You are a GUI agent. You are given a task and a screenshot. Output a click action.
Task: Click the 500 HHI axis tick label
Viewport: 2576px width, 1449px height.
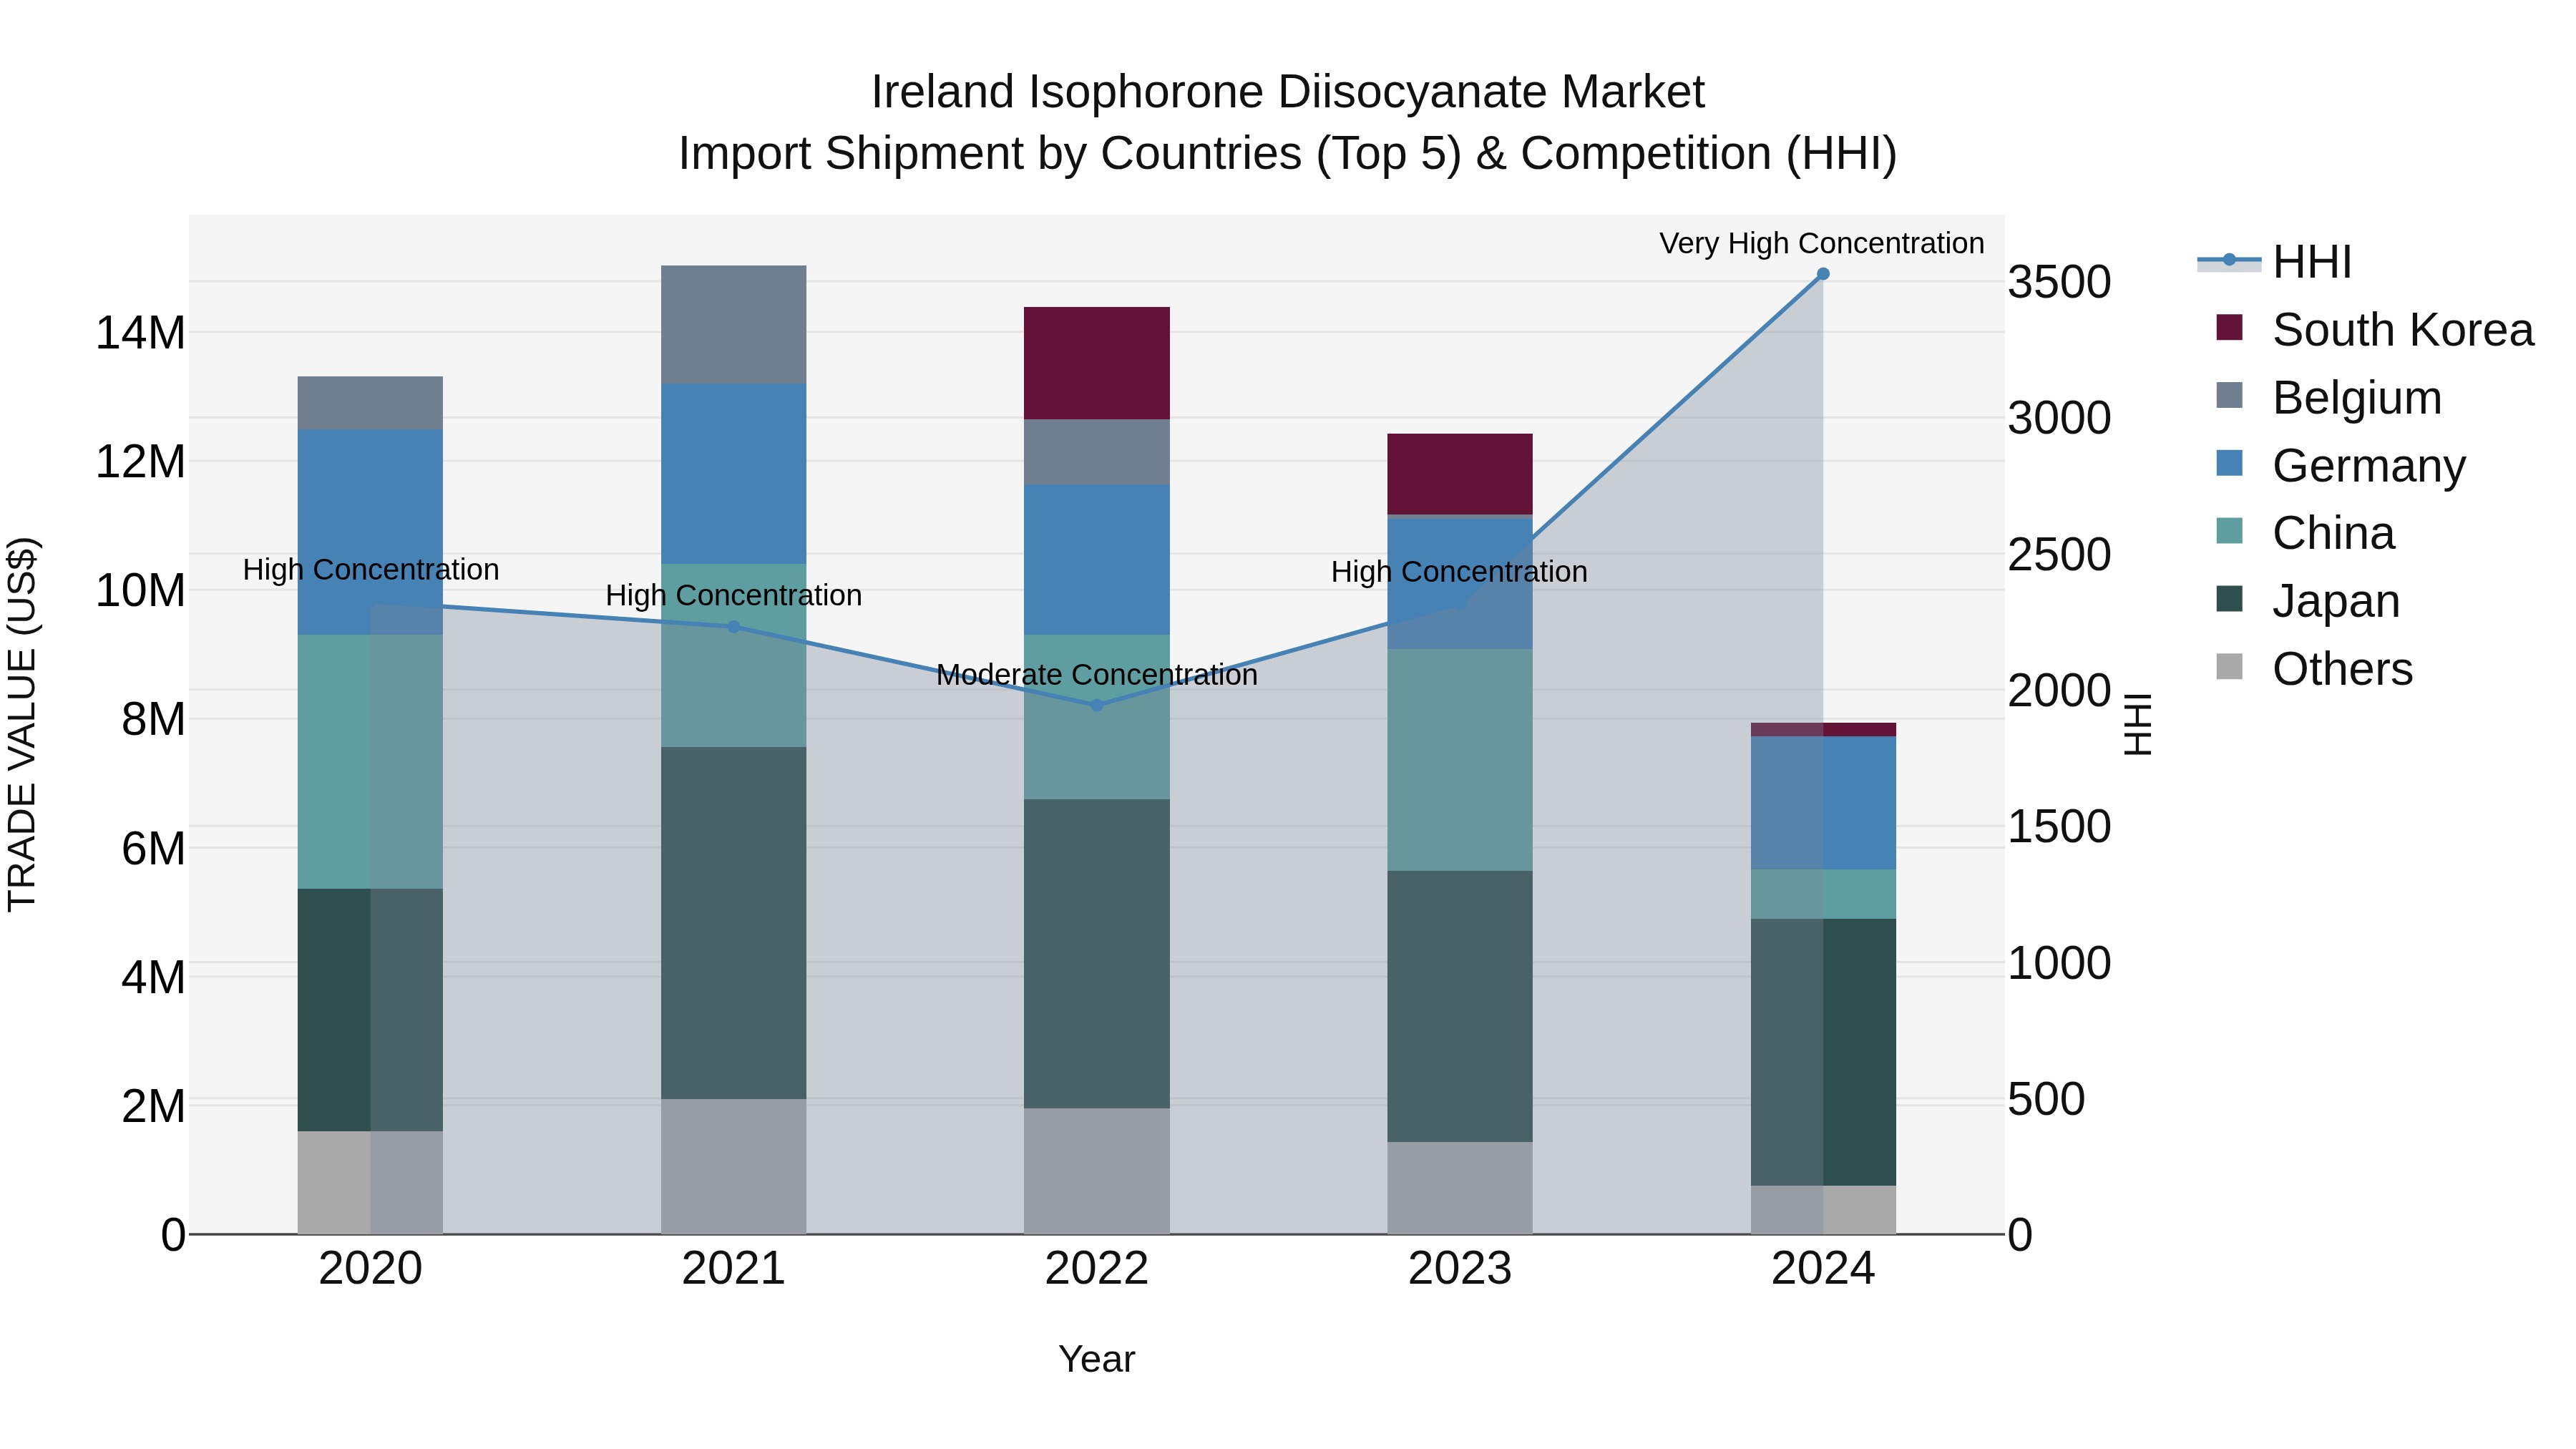tap(2047, 1099)
